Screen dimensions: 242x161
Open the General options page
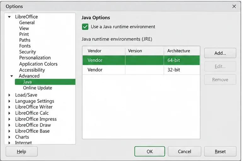27,23
